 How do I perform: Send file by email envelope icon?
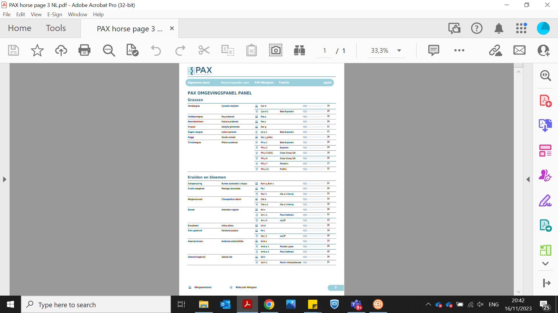pos(519,50)
